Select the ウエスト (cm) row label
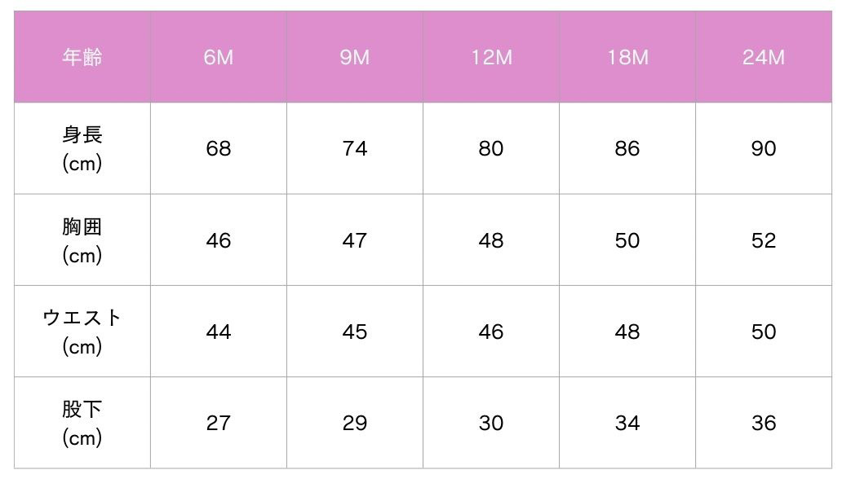842x479 pixels. [x=82, y=332]
